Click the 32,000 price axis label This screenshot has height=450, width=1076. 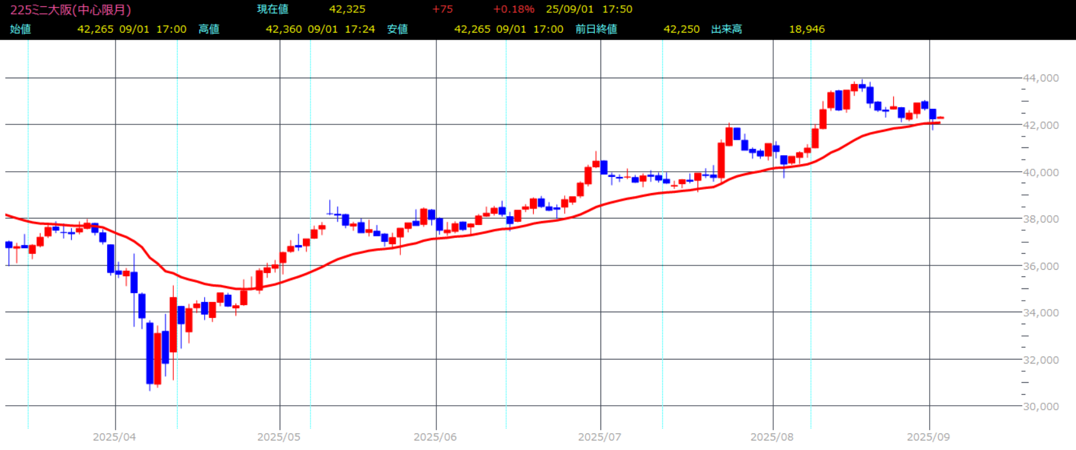click(x=1041, y=360)
